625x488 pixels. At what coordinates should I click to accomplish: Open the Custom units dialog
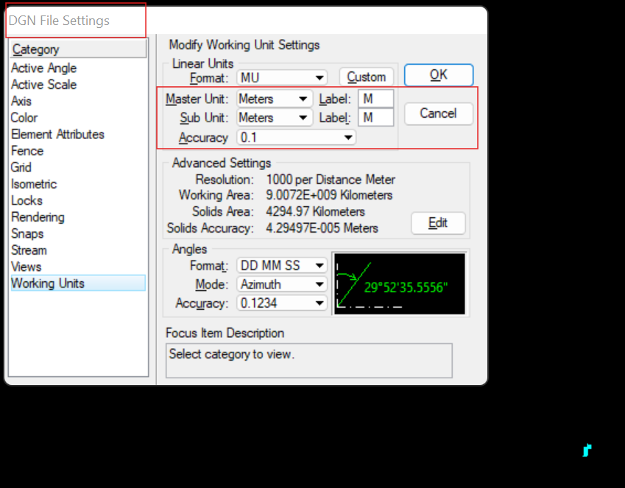tap(366, 76)
